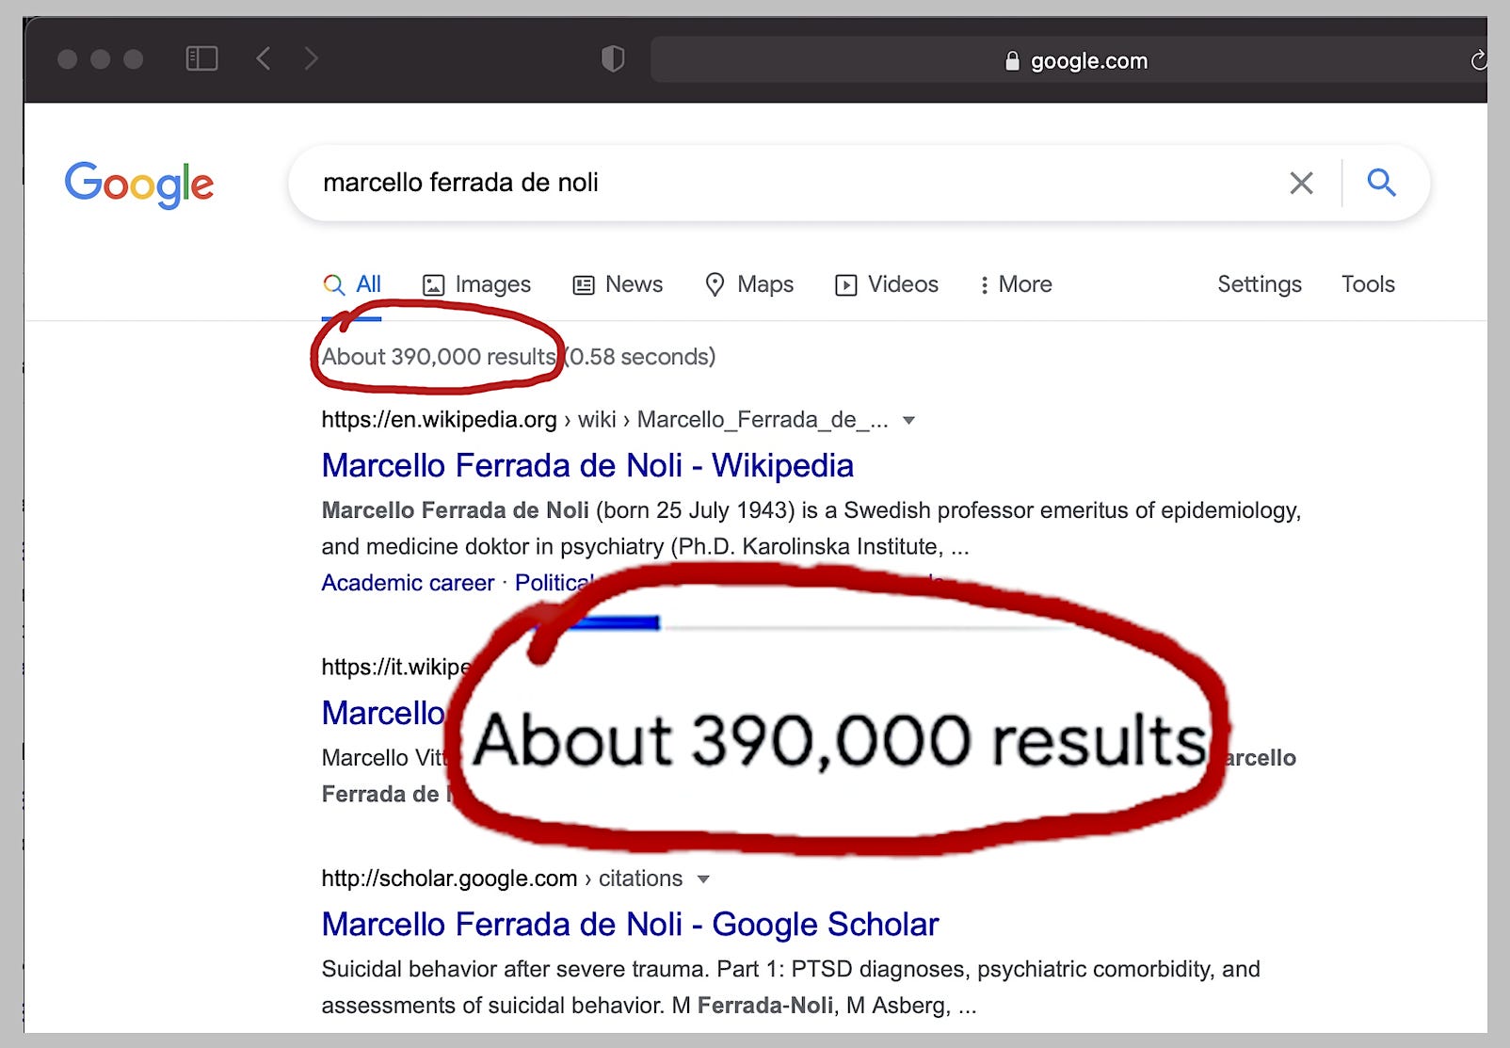This screenshot has height=1048, width=1510.
Task: Click the padlock icon in address bar
Action: coord(1012,61)
